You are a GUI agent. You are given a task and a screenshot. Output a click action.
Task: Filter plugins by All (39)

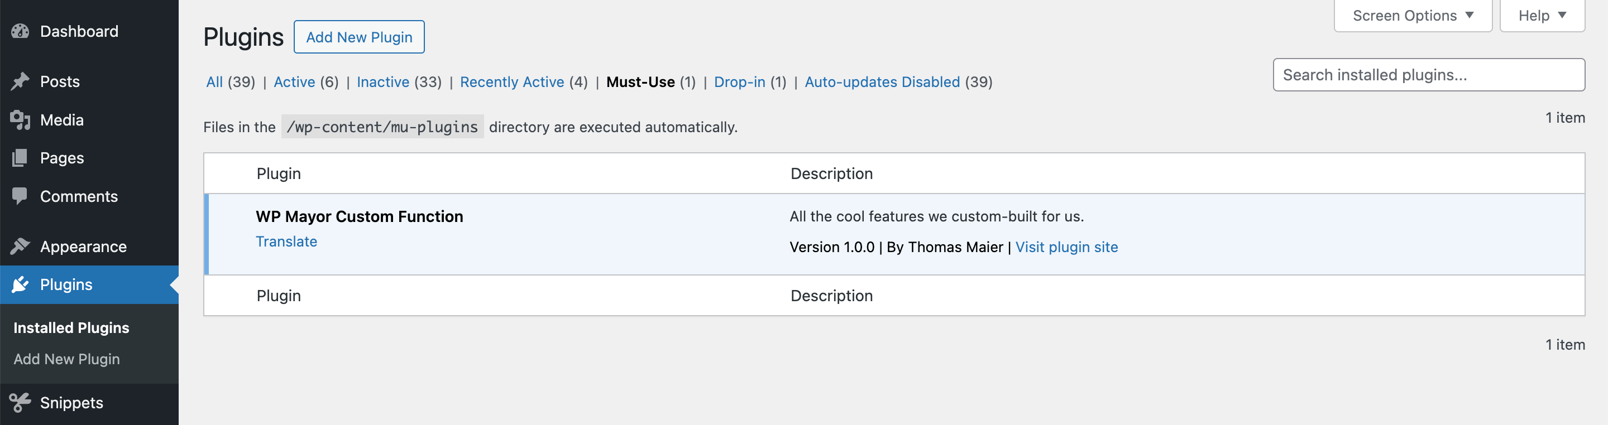(231, 82)
